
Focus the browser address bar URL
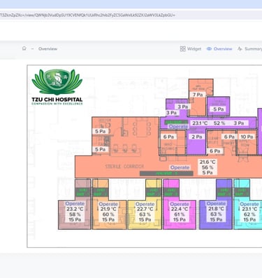(87, 15)
